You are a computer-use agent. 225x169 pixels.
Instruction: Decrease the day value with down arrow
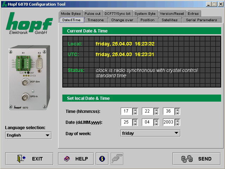(x=135, y=124)
